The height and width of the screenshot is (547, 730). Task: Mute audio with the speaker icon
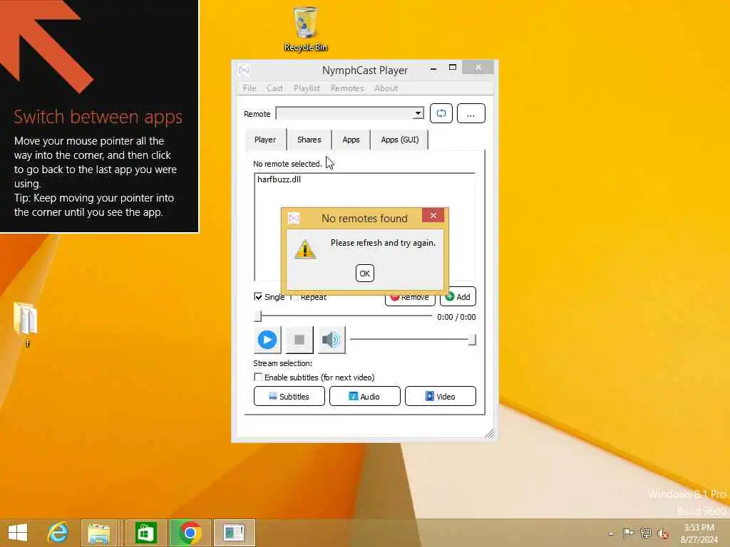click(331, 340)
